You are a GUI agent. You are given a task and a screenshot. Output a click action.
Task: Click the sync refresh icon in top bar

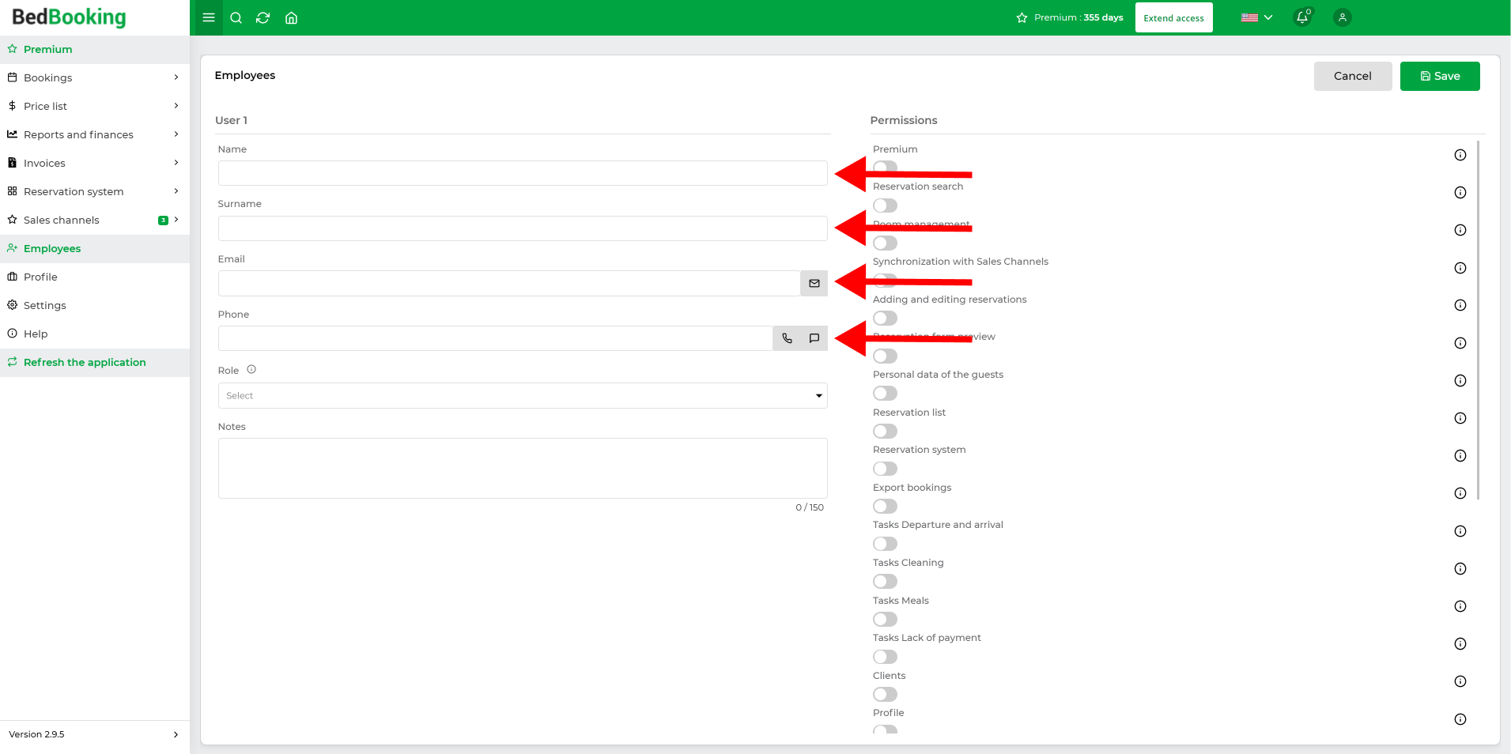click(263, 17)
